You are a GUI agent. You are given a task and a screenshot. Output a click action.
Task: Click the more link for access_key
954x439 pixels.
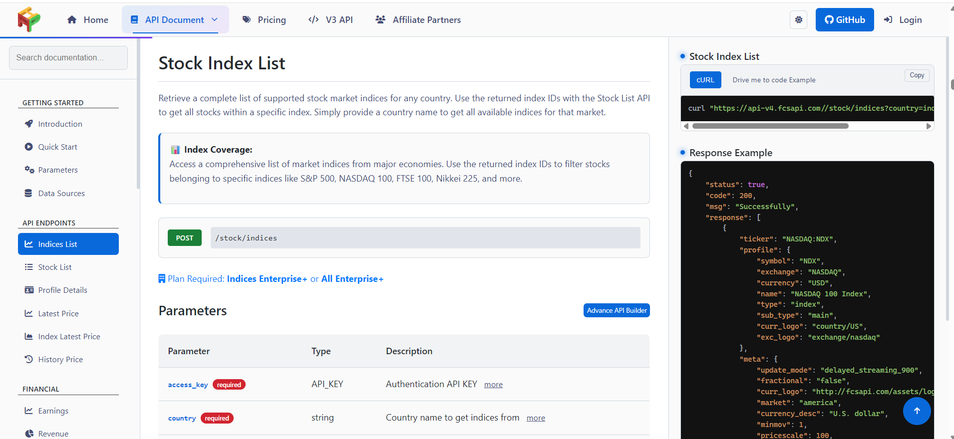coord(493,385)
